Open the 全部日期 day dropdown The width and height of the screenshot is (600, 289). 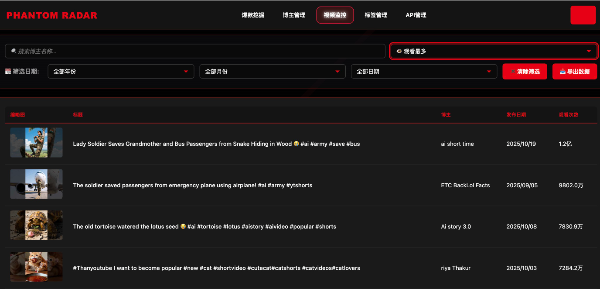(x=424, y=72)
